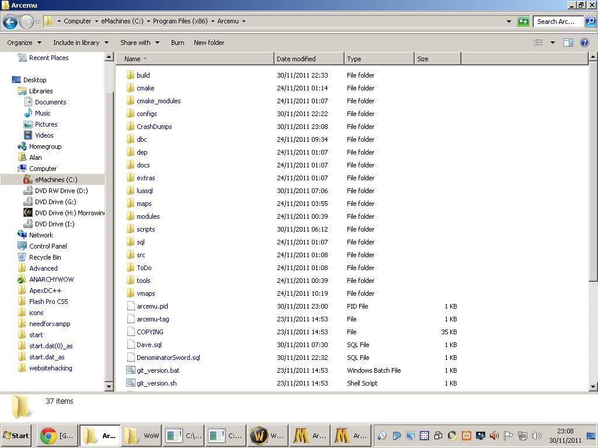Click the Program Files (x86) breadcrumb
598x448 pixels.
[180, 22]
